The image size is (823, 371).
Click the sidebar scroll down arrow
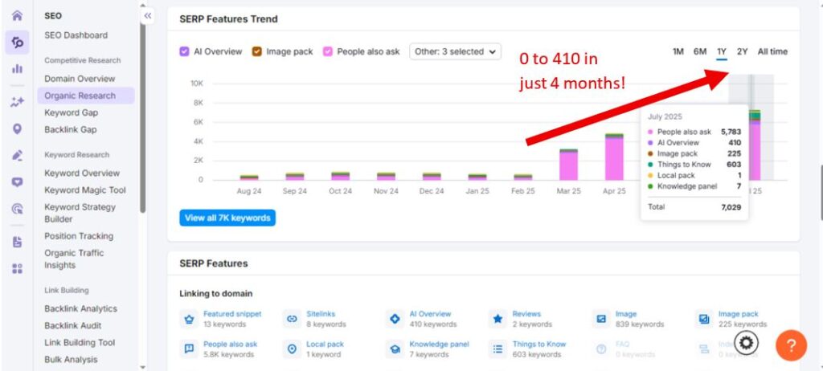pos(143,366)
